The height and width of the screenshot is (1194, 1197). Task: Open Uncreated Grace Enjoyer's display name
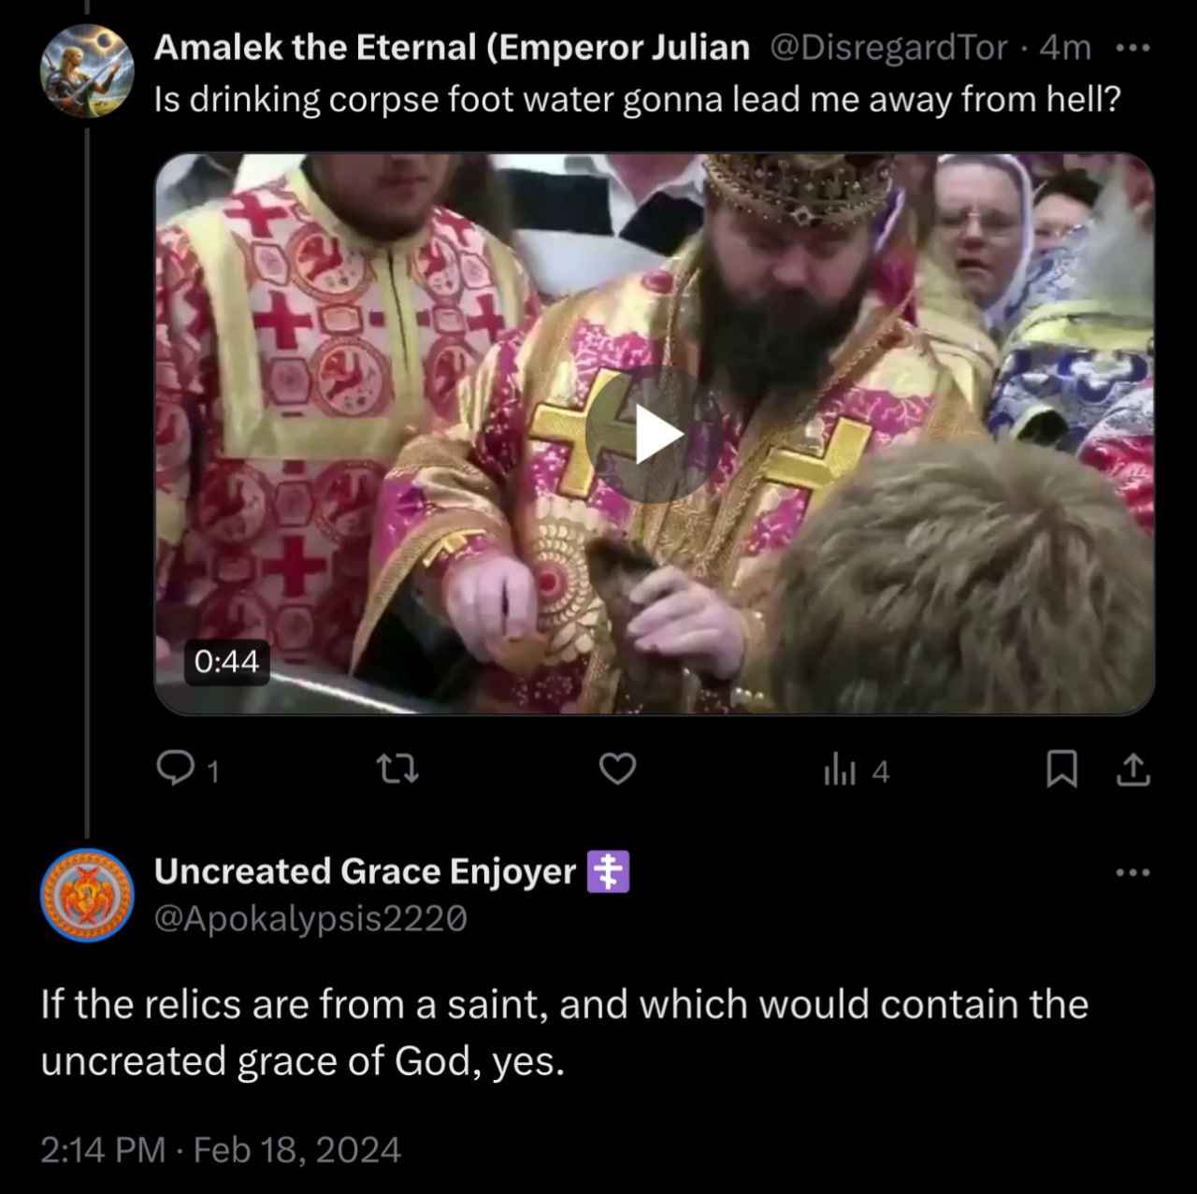click(x=365, y=871)
